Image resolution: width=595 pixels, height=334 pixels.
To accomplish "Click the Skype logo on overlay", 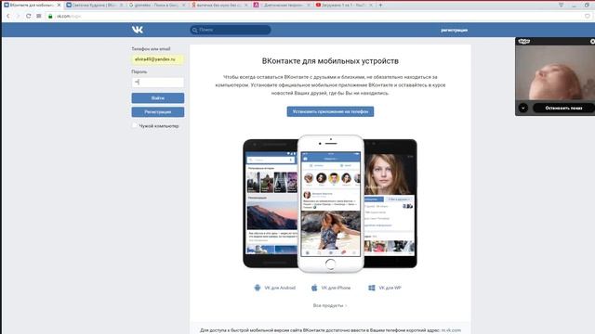I will [x=524, y=41].
